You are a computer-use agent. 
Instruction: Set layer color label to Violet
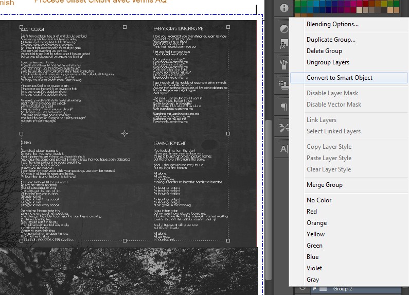314,268
